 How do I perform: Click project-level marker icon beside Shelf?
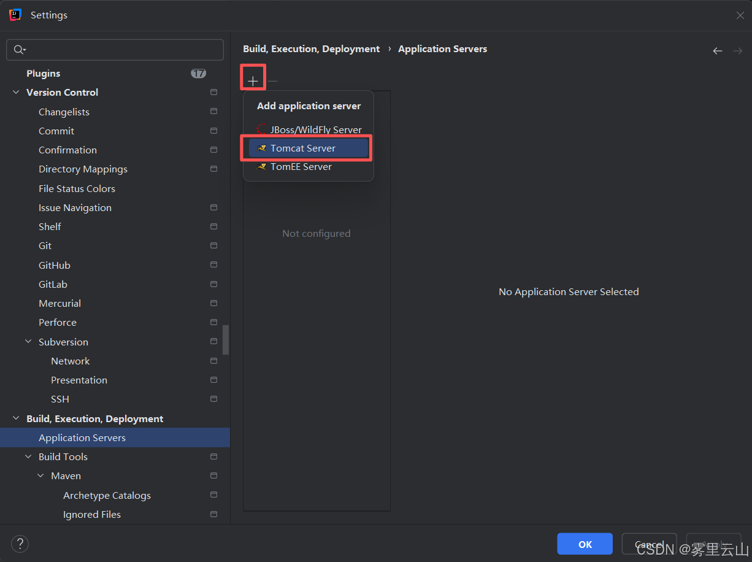tap(213, 226)
